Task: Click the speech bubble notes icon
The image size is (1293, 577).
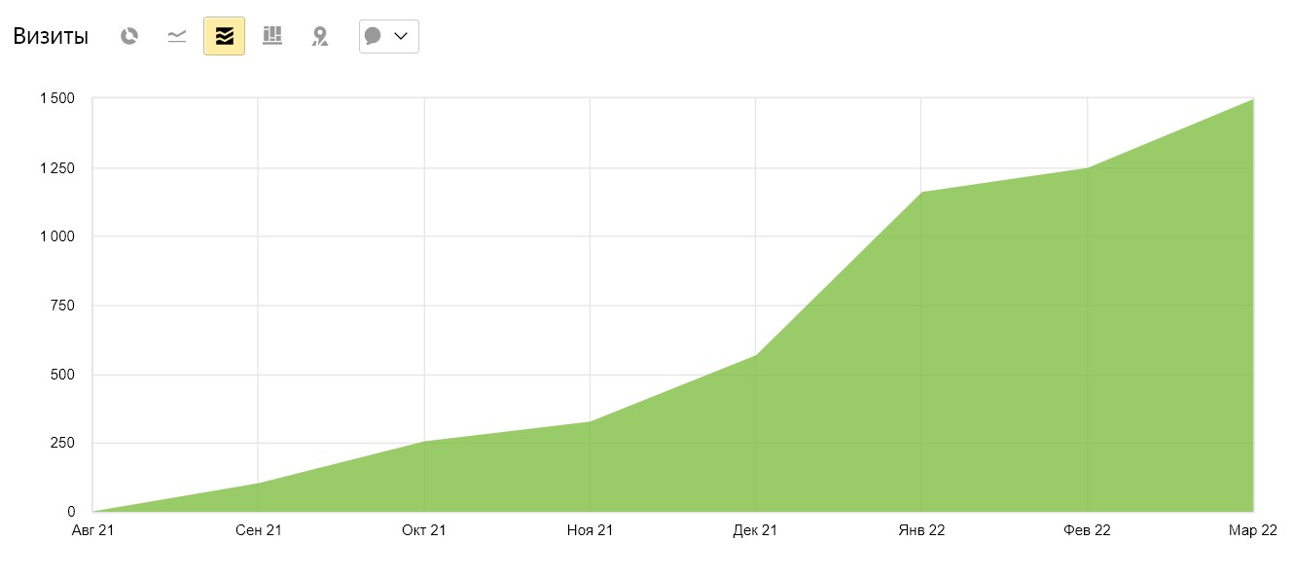Action: (373, 37)
